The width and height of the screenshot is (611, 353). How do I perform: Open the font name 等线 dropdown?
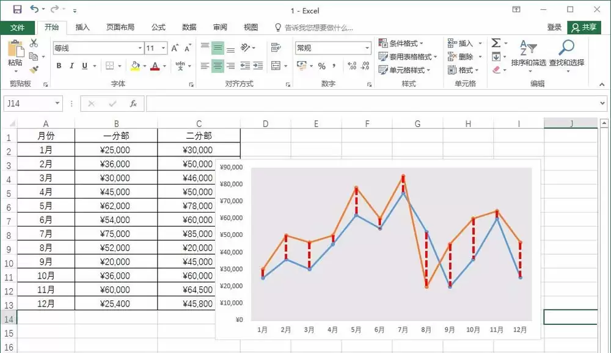click(140, 48)
